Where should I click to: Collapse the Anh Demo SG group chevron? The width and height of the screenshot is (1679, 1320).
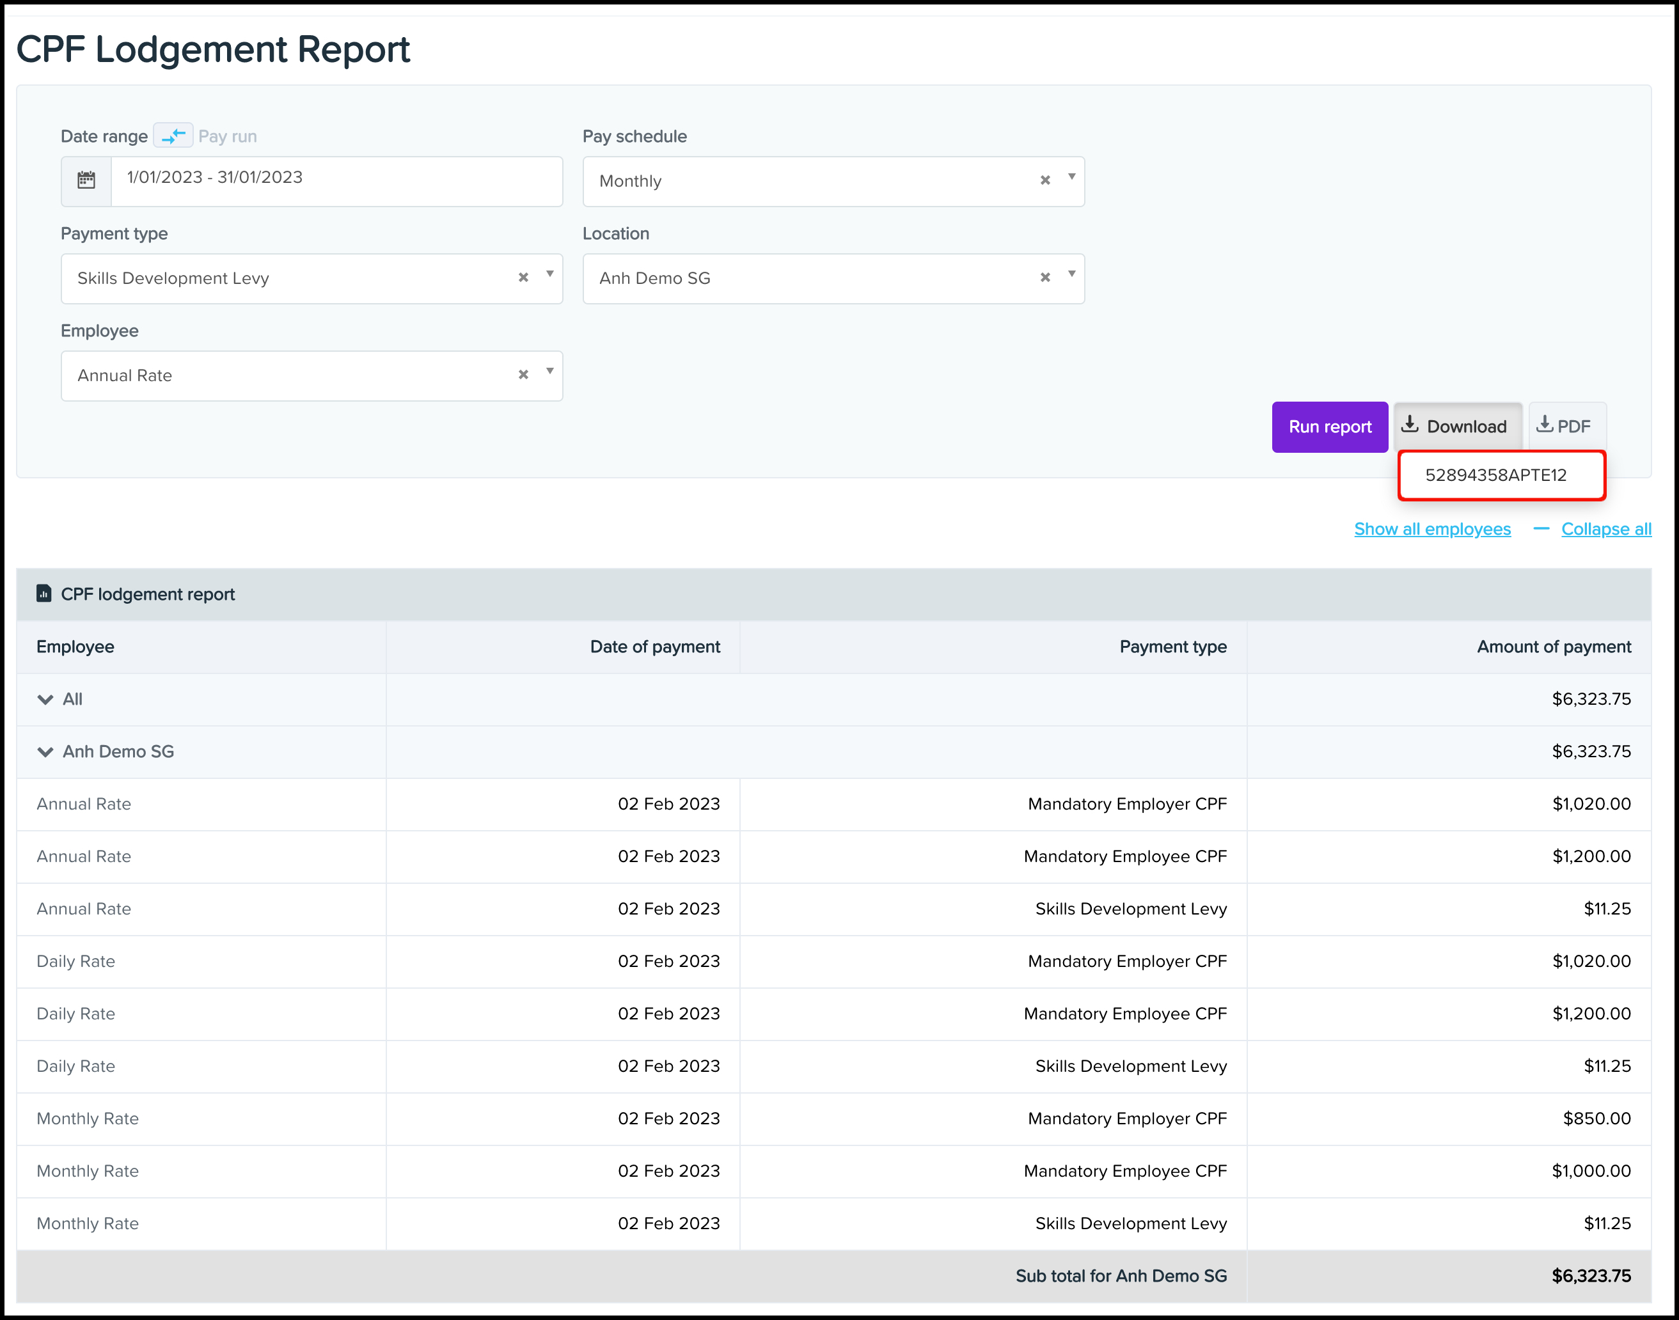point(45,752)
